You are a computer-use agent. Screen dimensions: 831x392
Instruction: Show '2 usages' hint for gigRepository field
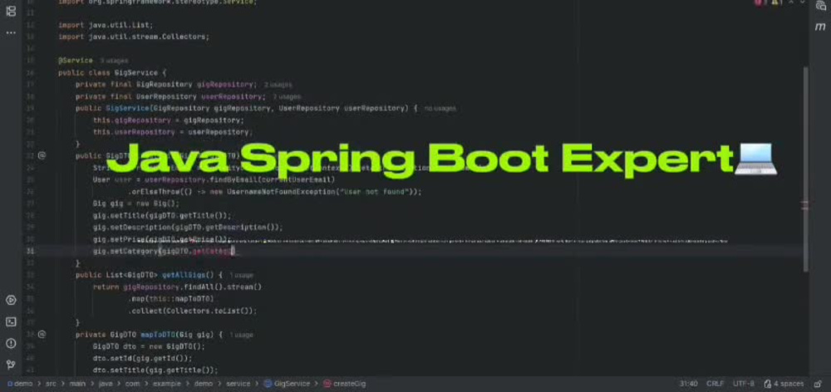pyautogui.click(x=278, y=85)
